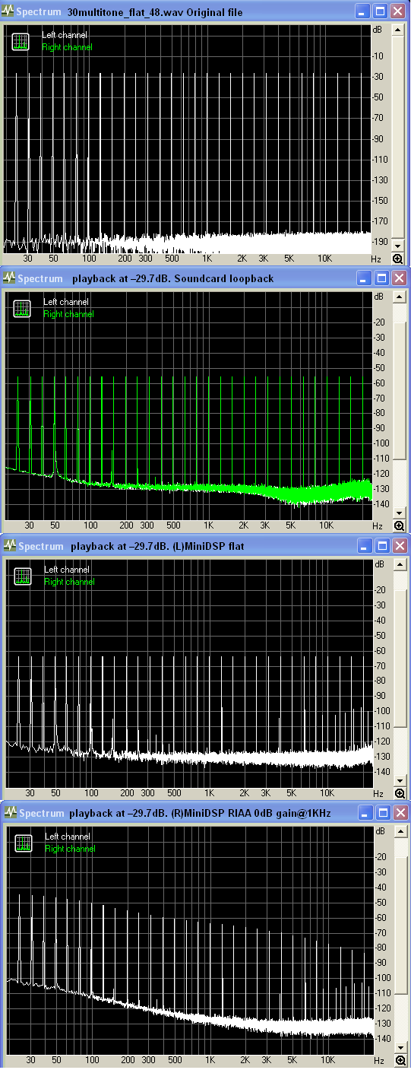The image size is (411, 1070).
Task: Open system menu icon of MiniDSP RIAA window
Action: click(x=11, y=813)
